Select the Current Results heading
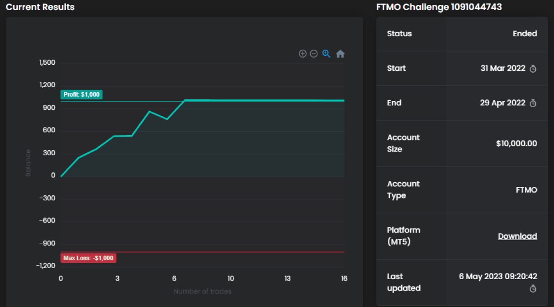This screenshot has height=307, width=554. (x=40, y=7)
